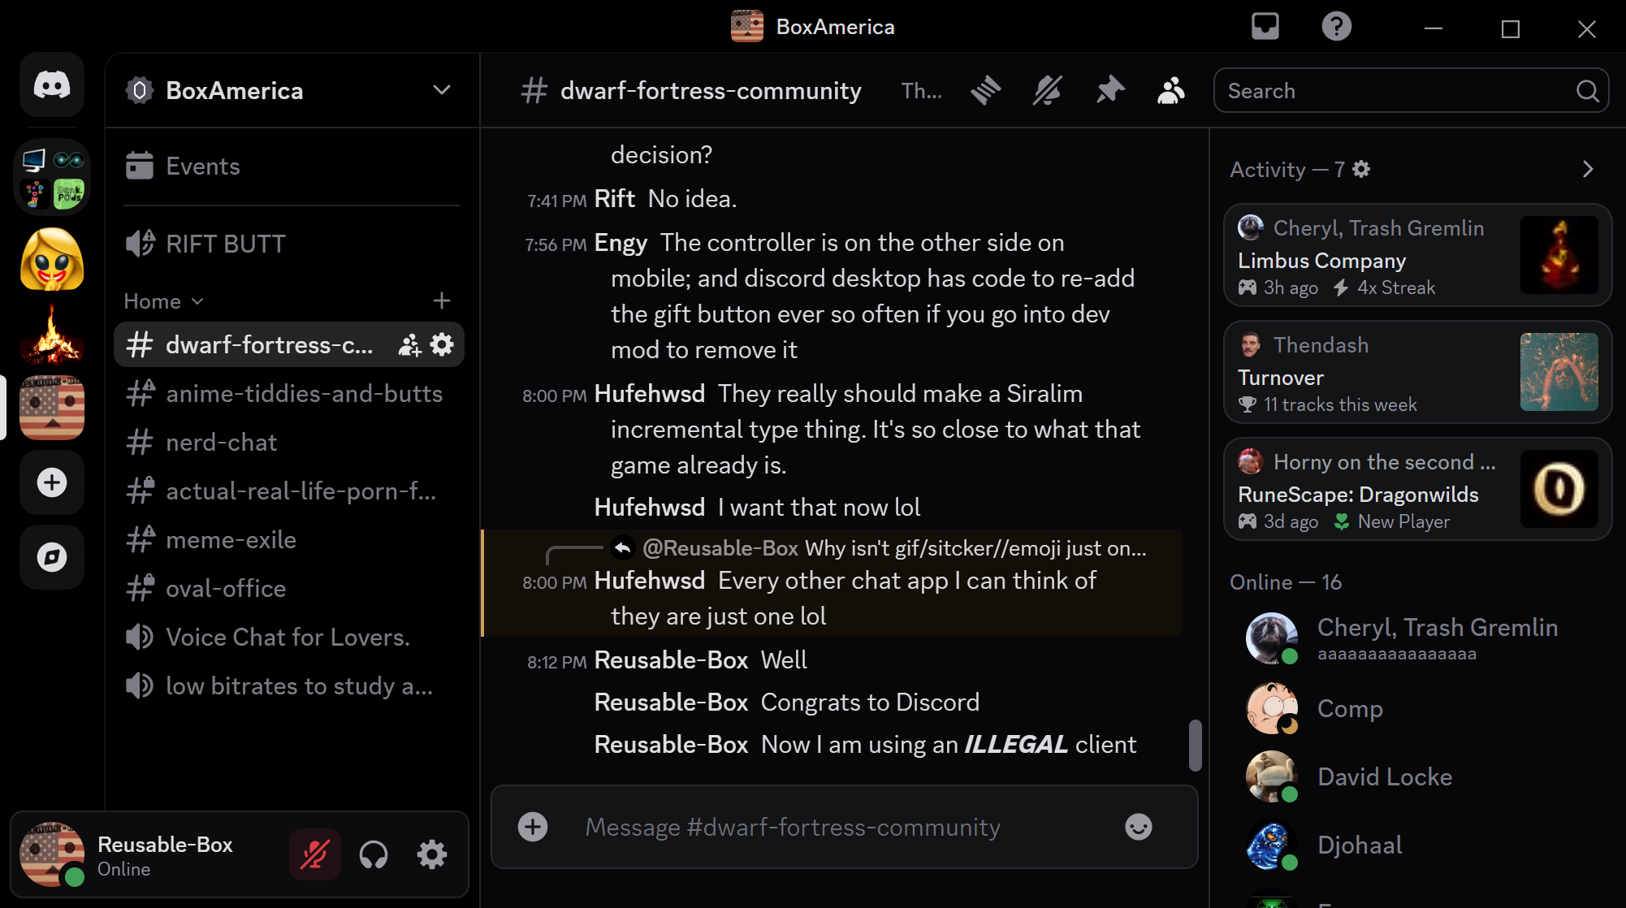Toggle the member list icon

[x=1171, y=90]
